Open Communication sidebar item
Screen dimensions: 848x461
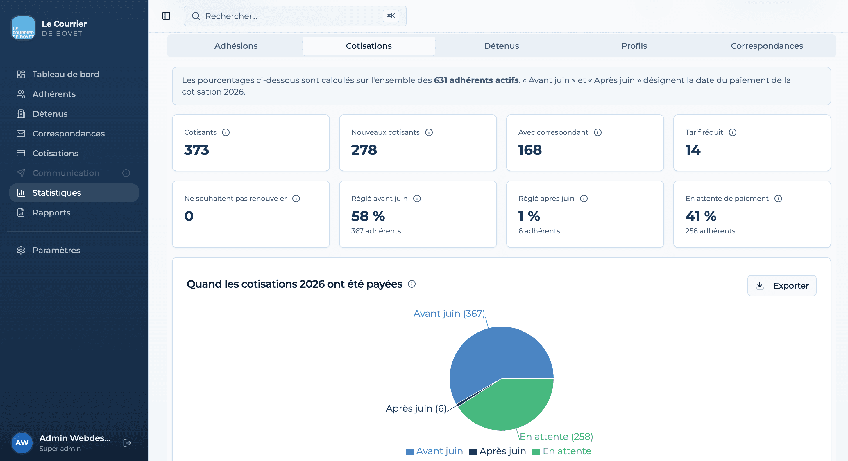click(74, 173)
